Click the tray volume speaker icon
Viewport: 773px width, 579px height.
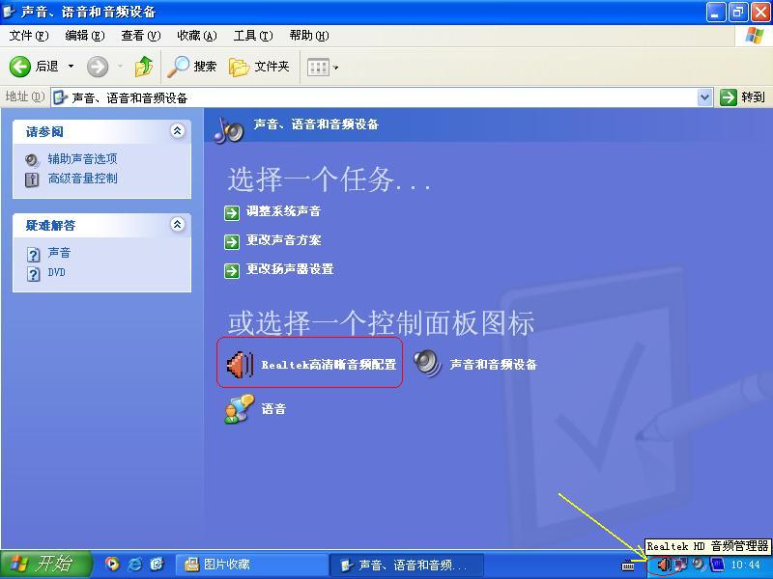click(x=698, y=564)
